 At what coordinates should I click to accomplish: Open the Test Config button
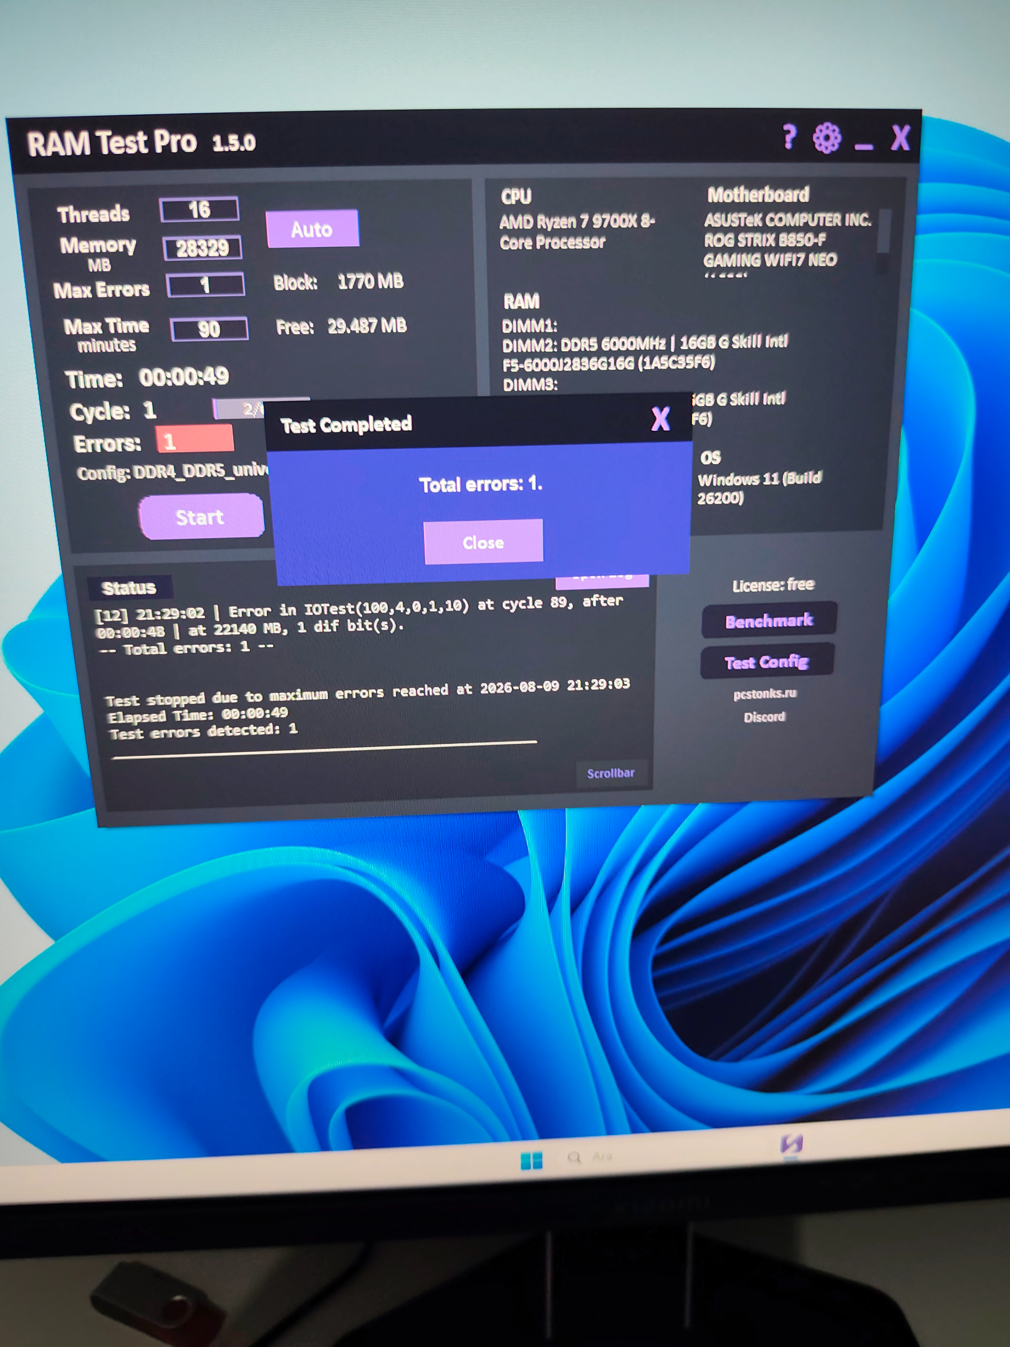(767, 662)
